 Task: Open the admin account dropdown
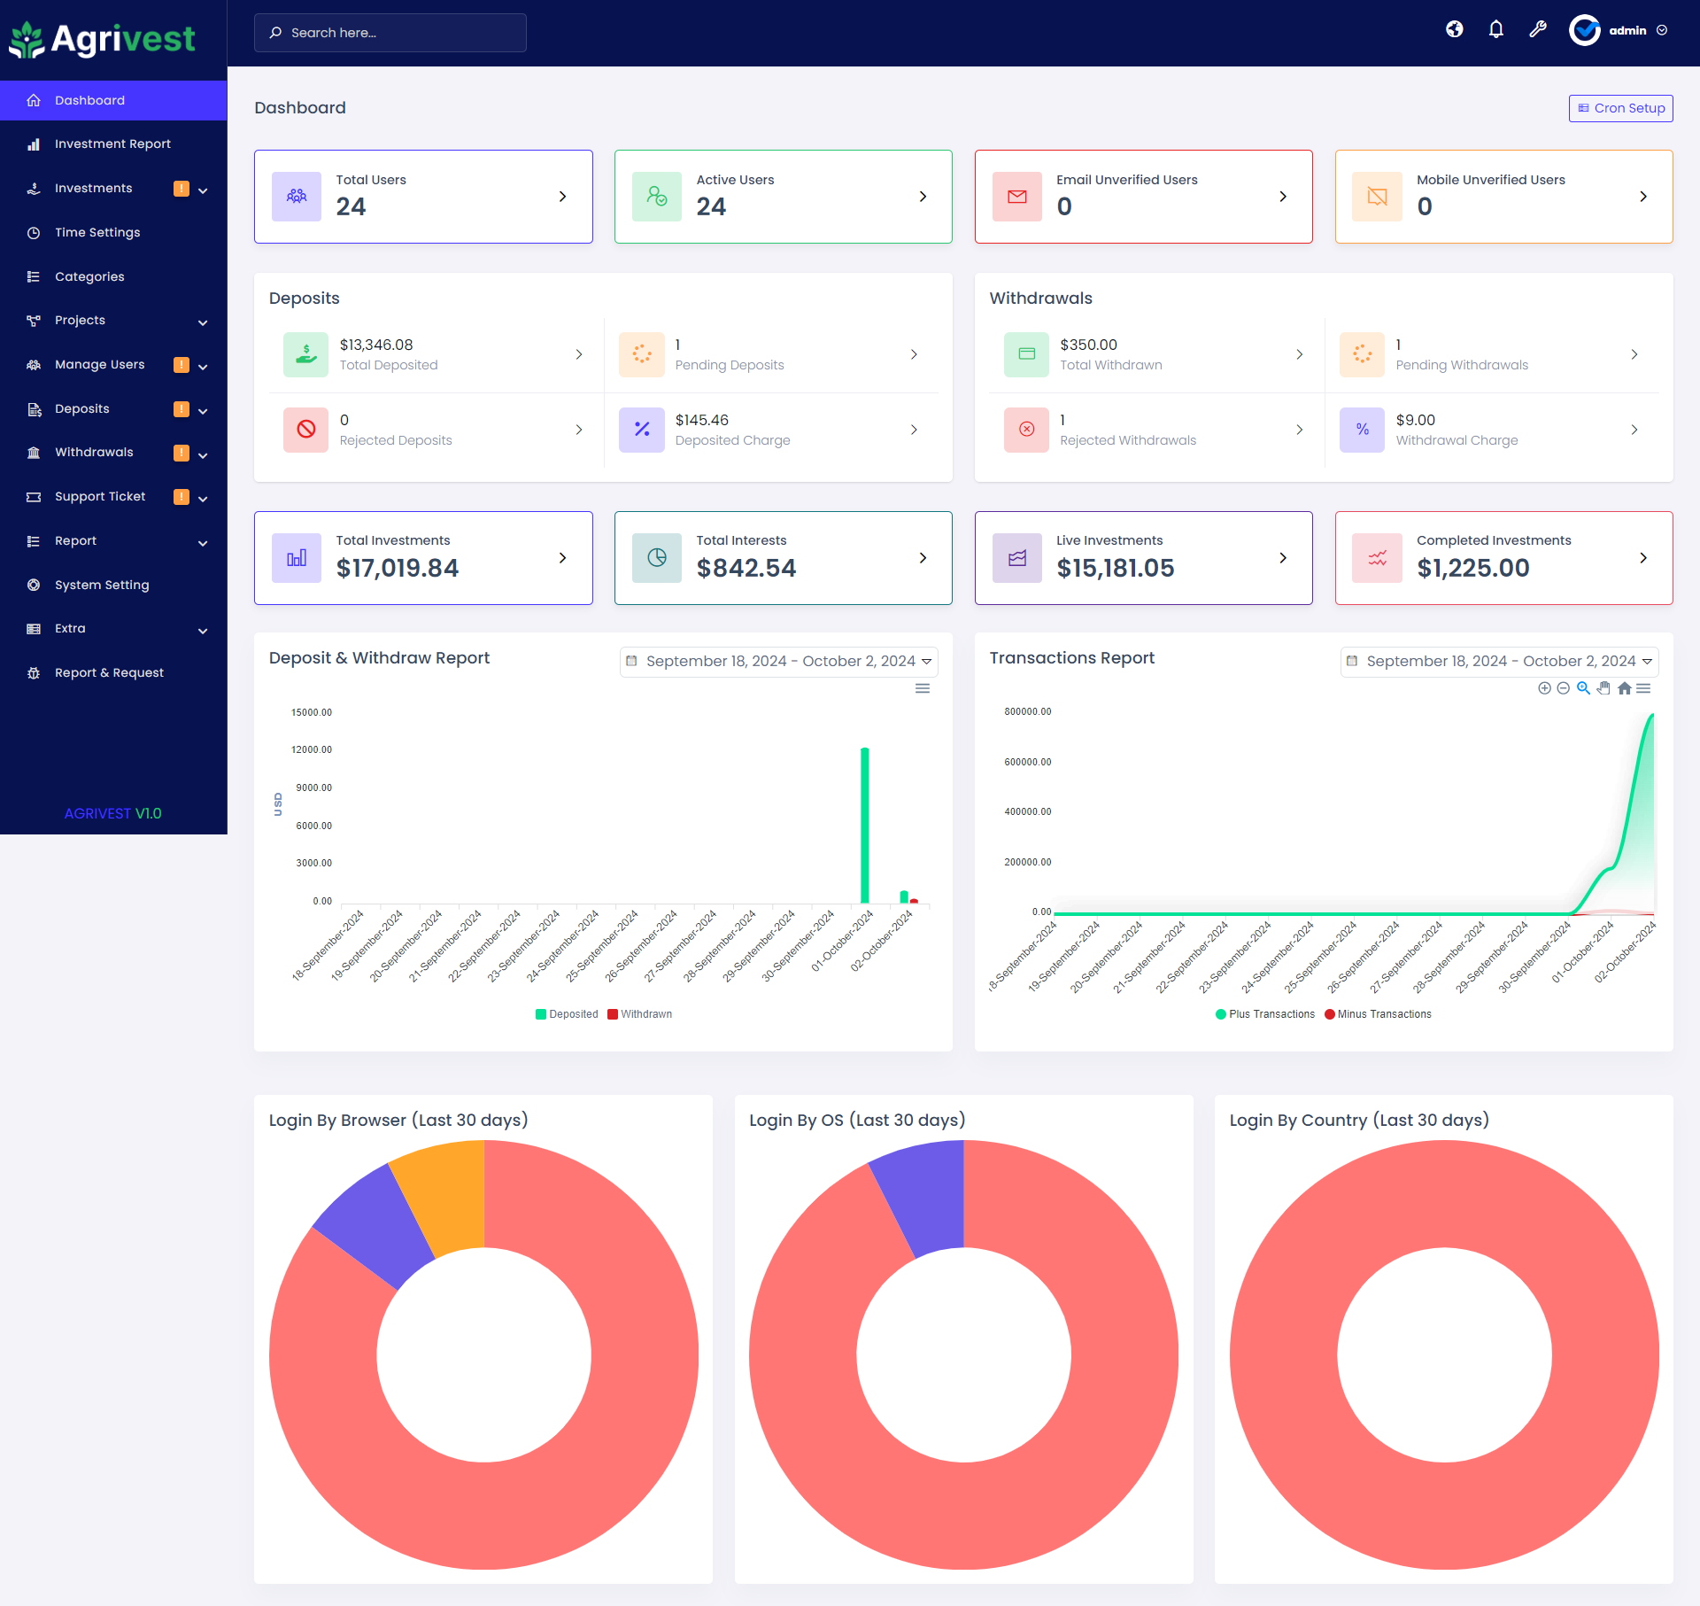pyautogui.click(x=1627, y=29)
